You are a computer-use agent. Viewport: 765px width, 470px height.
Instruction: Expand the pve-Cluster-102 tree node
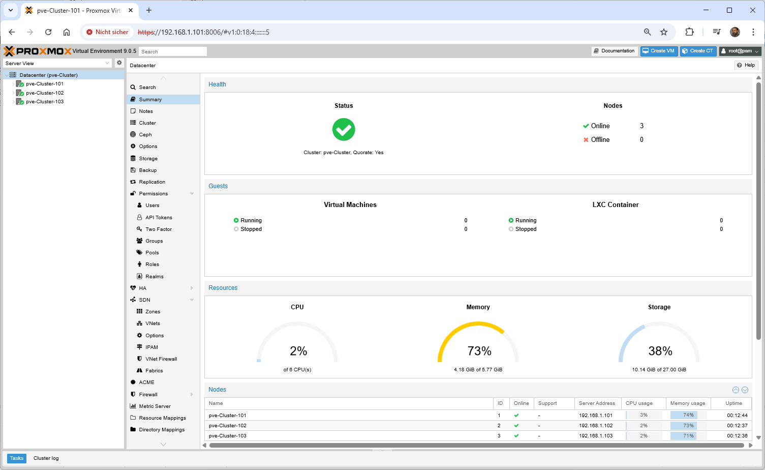pyautogui.click(x=13, y=93)
